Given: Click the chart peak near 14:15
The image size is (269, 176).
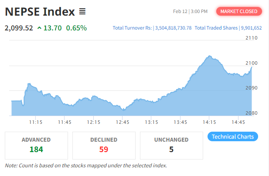Looking at the screenshot, I should (x=210, y=56).
